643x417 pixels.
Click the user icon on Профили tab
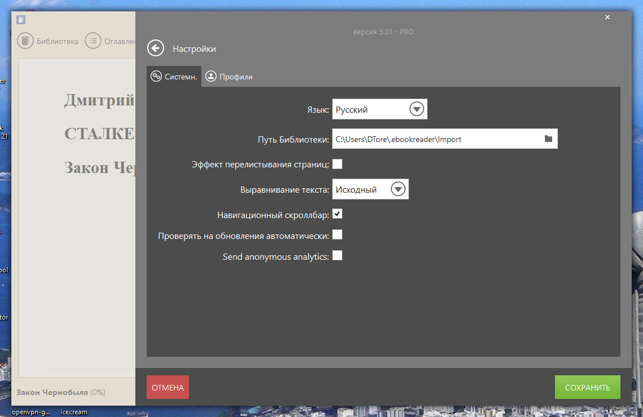[x=211, y=76]
